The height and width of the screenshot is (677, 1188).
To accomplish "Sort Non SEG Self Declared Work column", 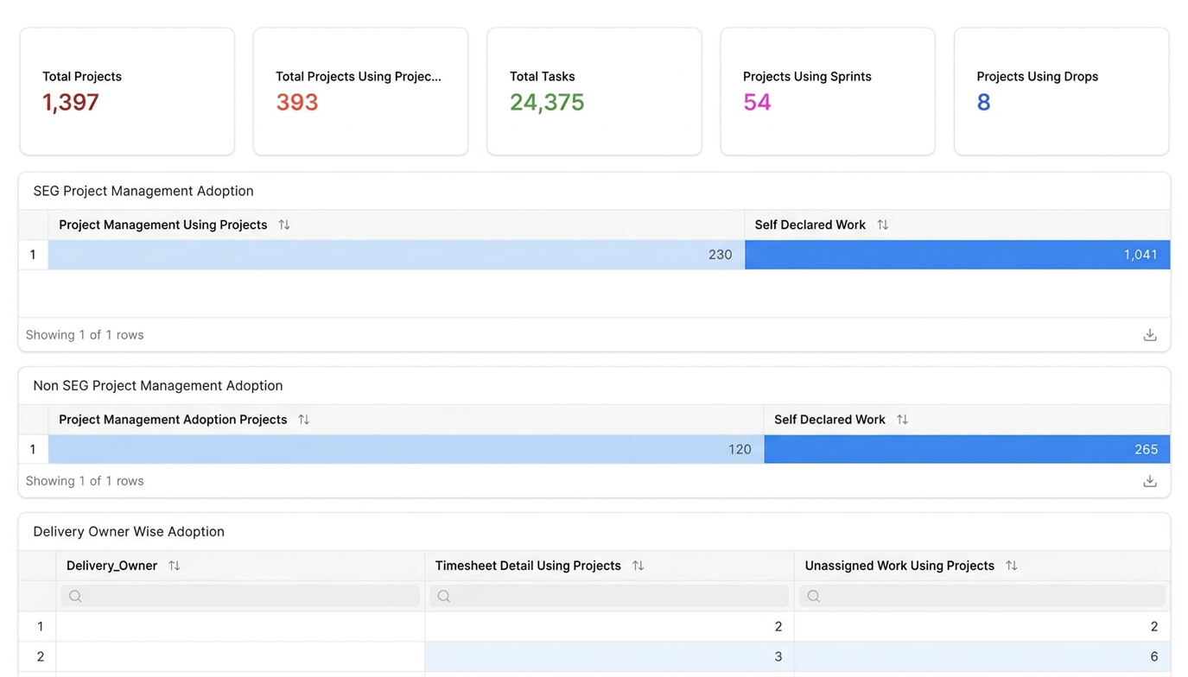I will [x=902, y=420].
